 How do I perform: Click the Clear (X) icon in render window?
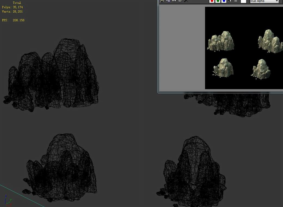pos(186,1)
